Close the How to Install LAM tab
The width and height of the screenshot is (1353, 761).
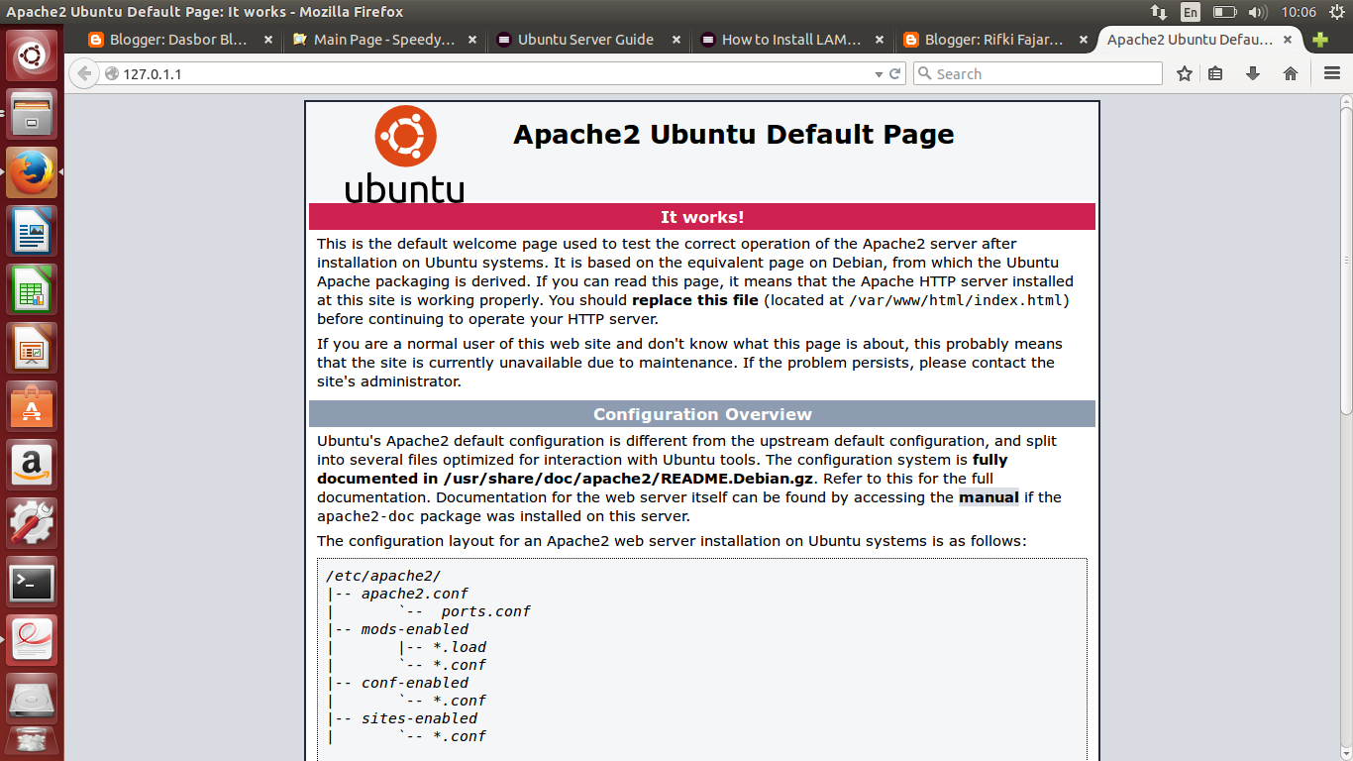(x=881, y=40)
